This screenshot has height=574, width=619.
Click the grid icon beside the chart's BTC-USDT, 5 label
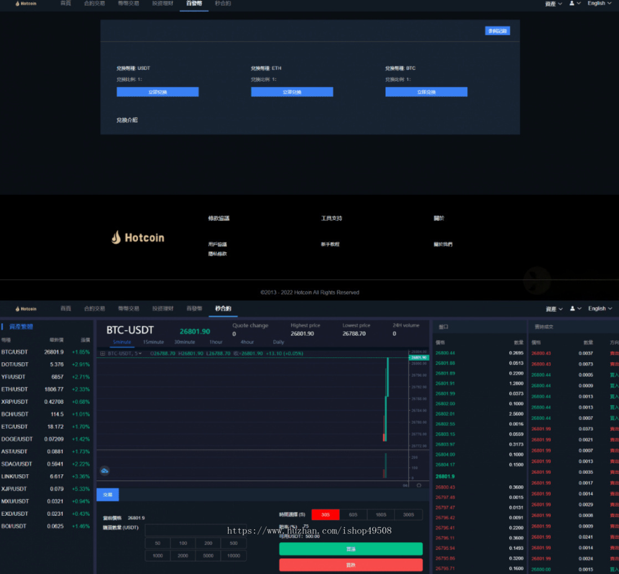[x=103, y=353]
